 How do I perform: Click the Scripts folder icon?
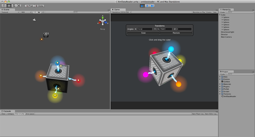pos(222,92)
